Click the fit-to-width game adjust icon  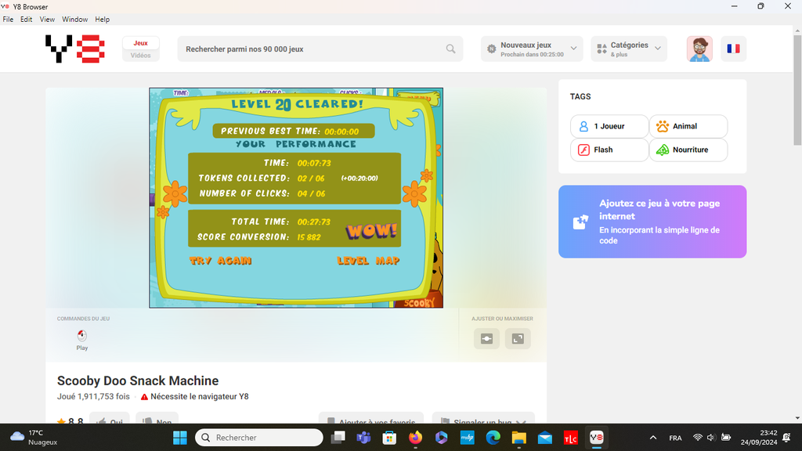486,338
